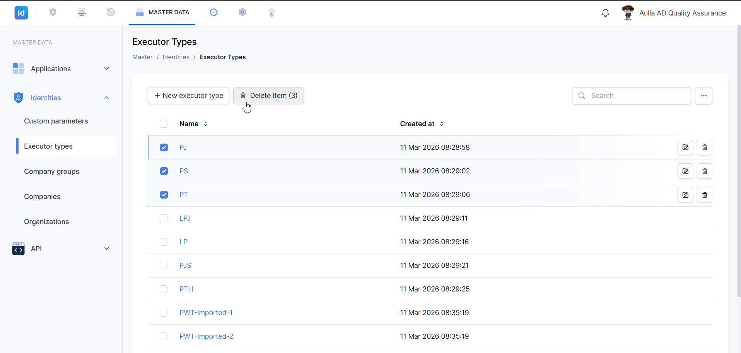Open the blue checkmark badge icon in top navigation
This screenshot has width=741, height=353.
pos(213,12)
